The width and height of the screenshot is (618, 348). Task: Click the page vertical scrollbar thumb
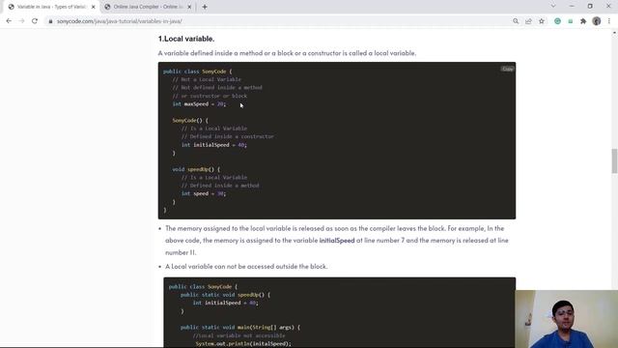tap(614, 160)
